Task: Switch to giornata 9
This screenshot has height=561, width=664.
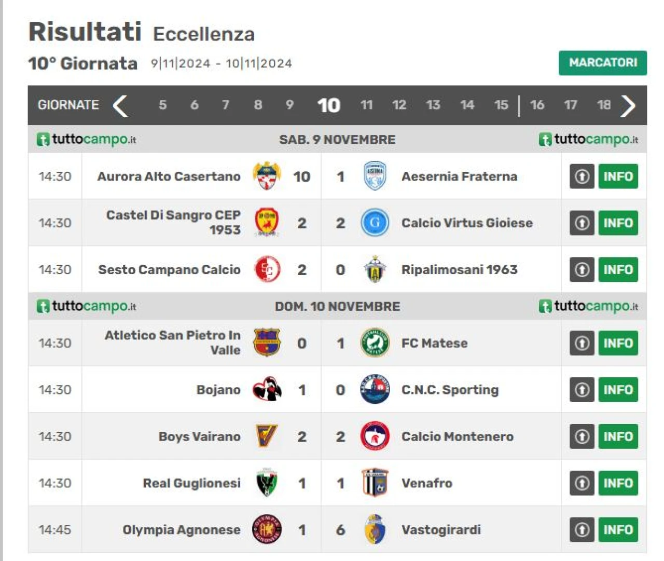Action: 289,105
